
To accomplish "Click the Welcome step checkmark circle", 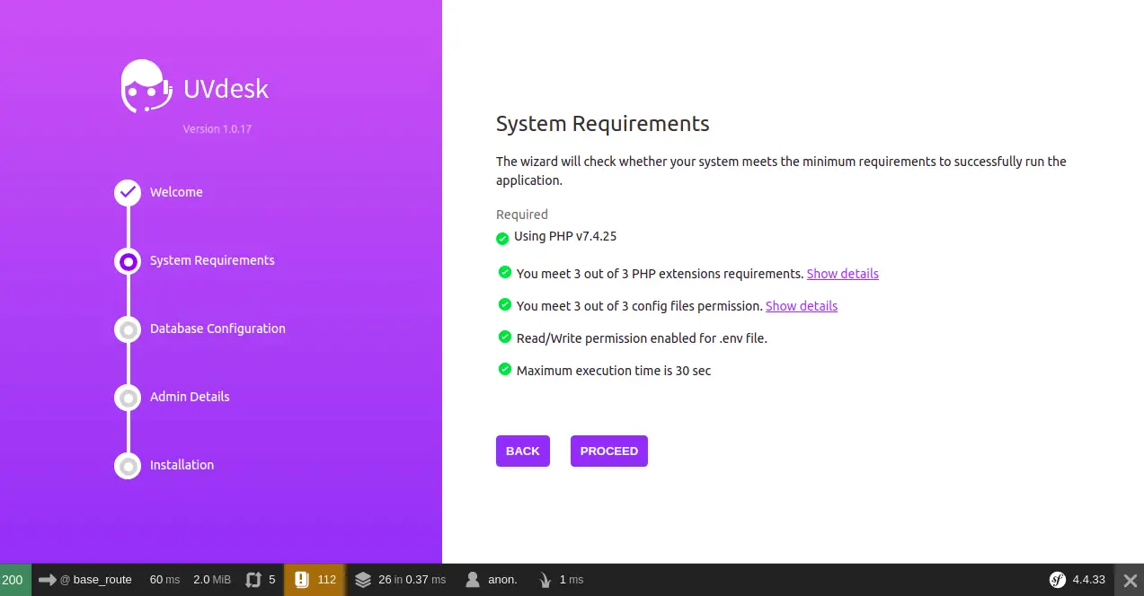I will (x=128, y=192).
